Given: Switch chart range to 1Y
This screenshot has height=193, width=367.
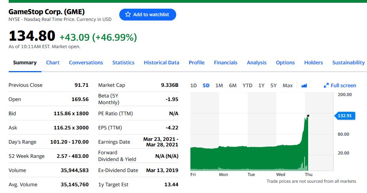Looking at the screenshot, I should (x=261, y=85).
